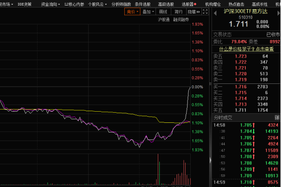Go to next stock with right arrow
Image resolution: width=281 pixels, height=187 pixels.
(278, 13)
